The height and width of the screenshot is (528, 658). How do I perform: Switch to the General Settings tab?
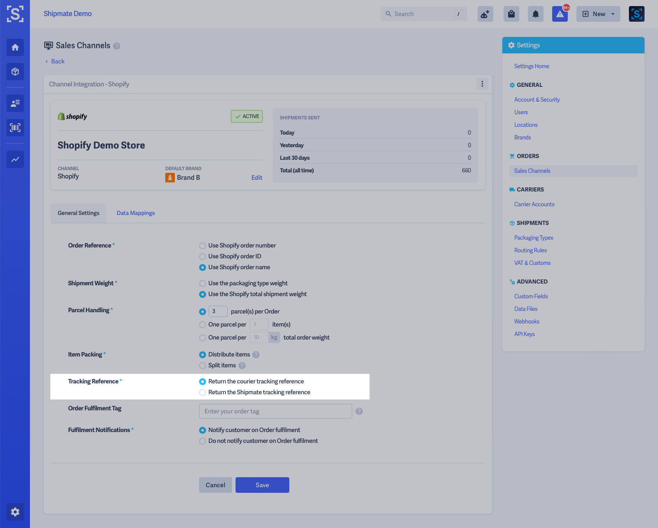78,213
